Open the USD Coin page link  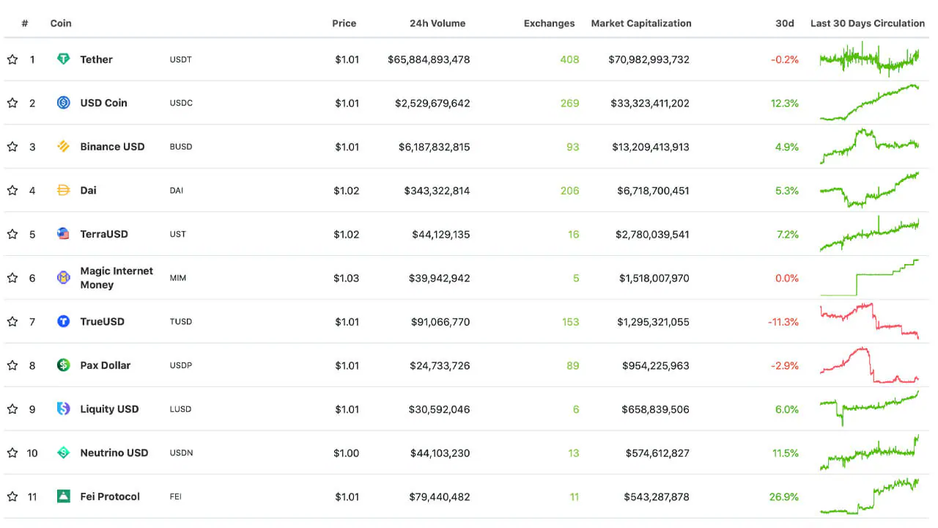pyautogui.click(x=103, y=103)
